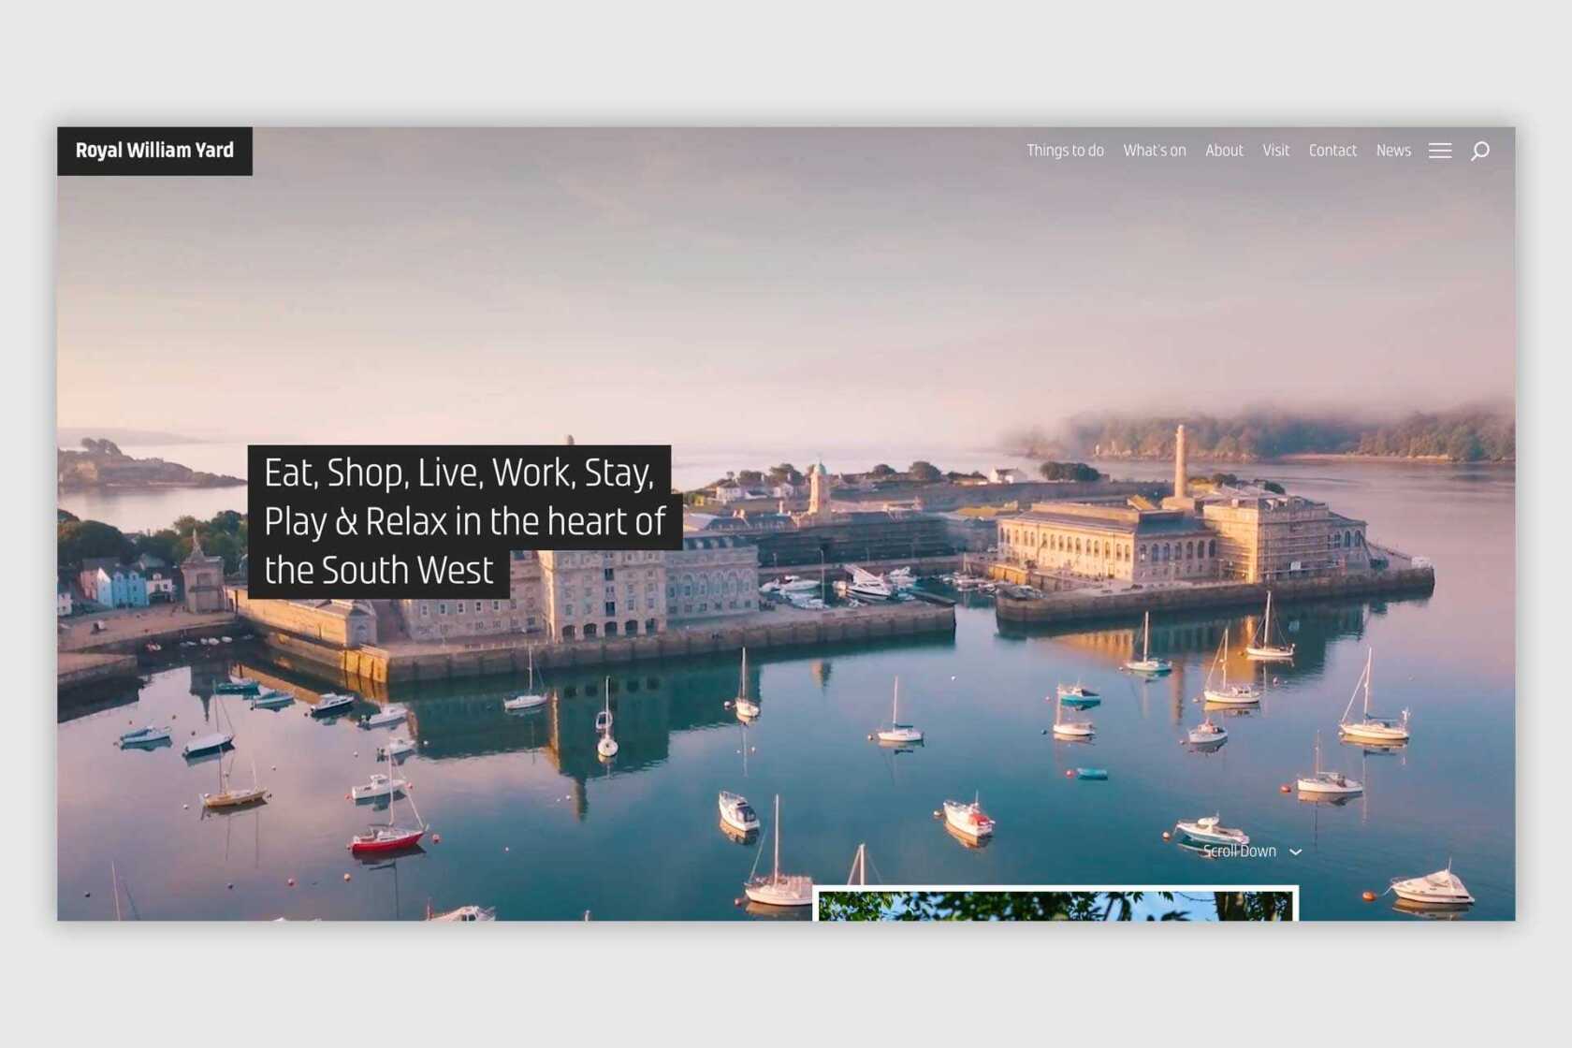Viewport: 1572px width, 1048px height.
Task: Click the 'Eat, Shop, Live, Work, Stay' headline line
Action: coord(458,473)
